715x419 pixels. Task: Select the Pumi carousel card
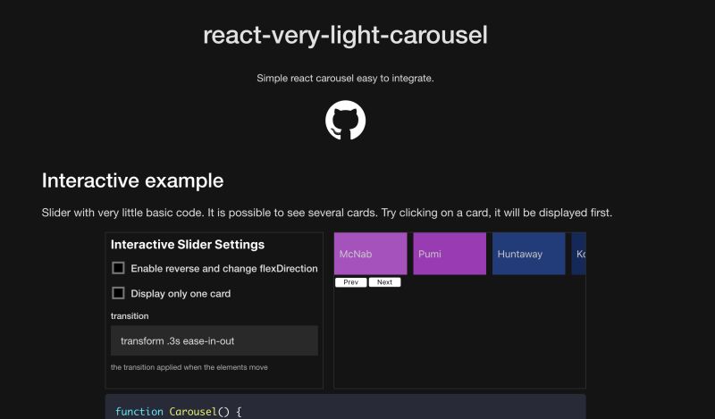pyautogui.click(x=450, y=254)
